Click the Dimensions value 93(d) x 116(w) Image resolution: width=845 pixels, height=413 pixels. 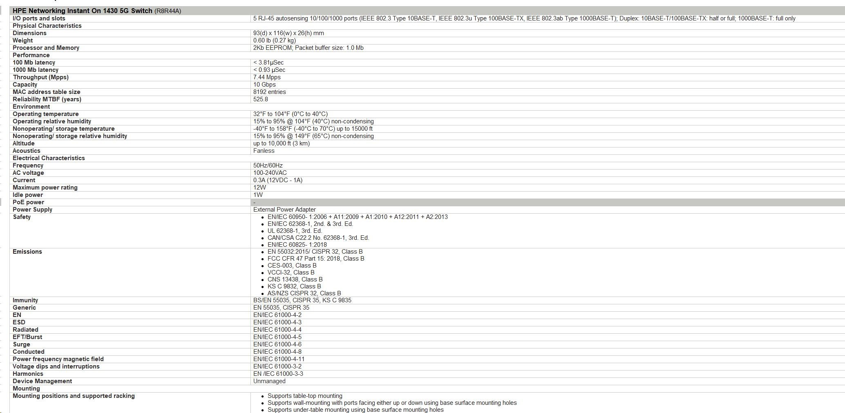coord(288,33)
